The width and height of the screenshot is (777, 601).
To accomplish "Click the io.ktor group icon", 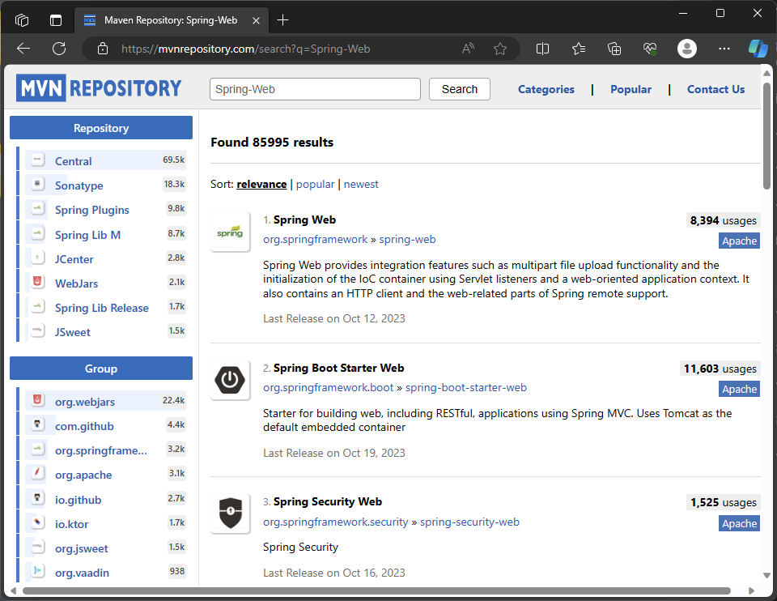I will 38,522.
